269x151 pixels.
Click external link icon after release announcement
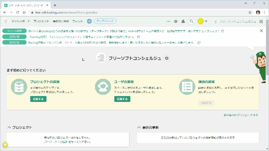[x=222, y=31]
